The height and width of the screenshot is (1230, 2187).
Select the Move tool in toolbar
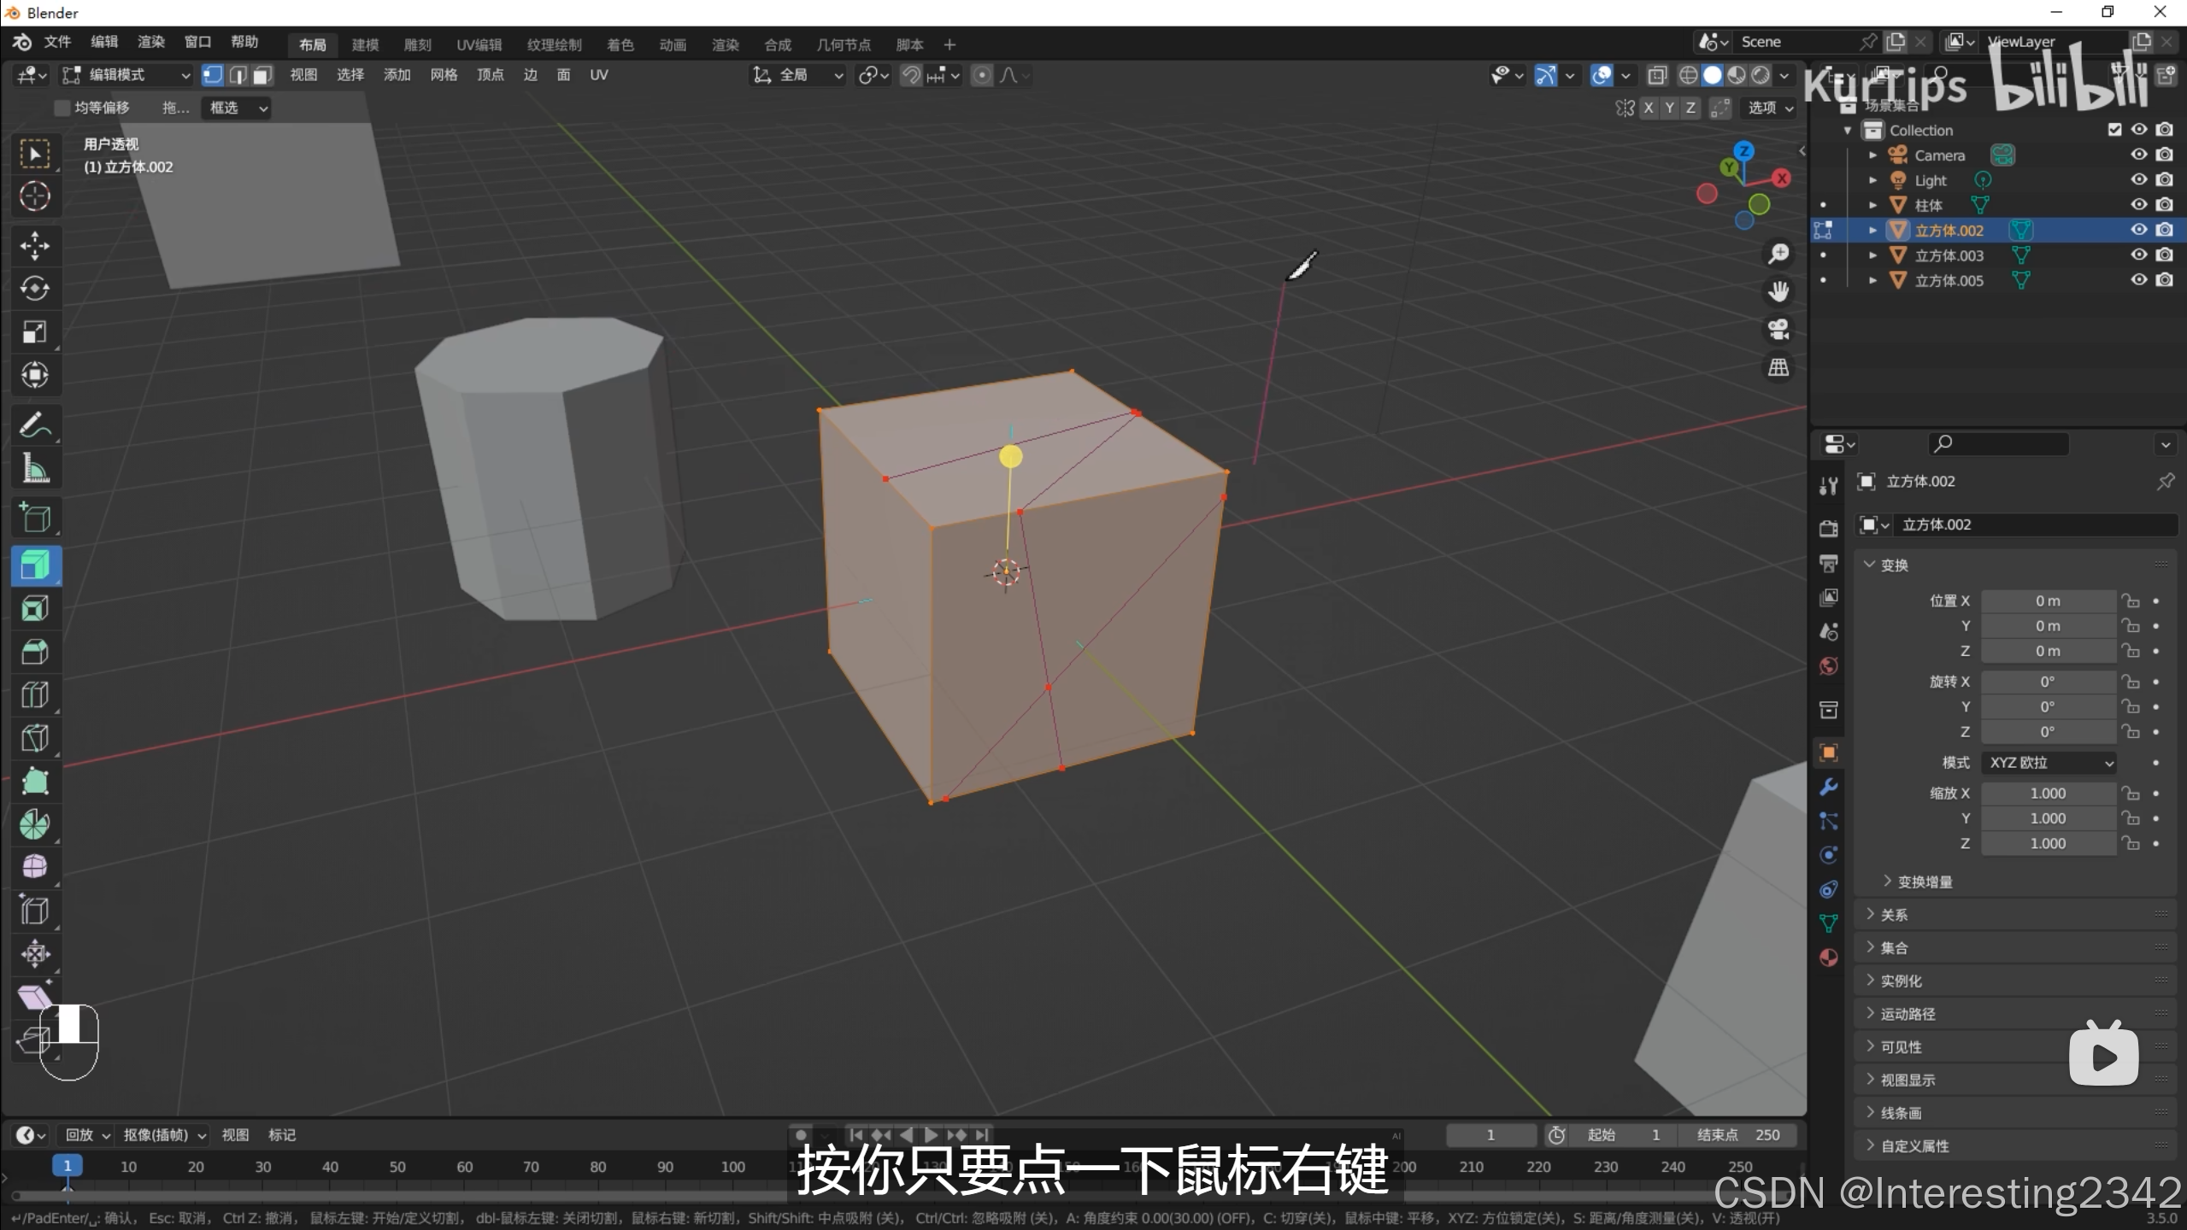[x=34, y=246]
